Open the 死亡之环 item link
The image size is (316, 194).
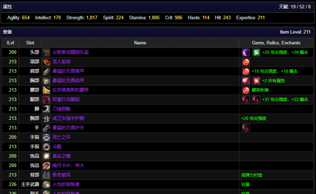[61, 137]
